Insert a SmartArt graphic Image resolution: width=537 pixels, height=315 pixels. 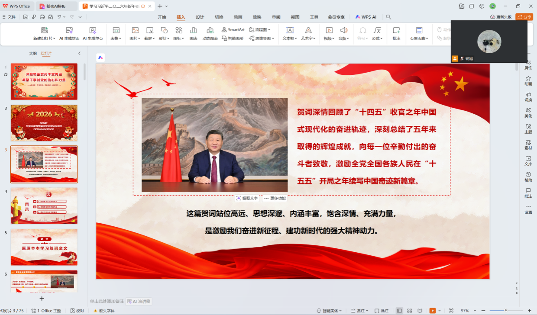pos(233,29)
